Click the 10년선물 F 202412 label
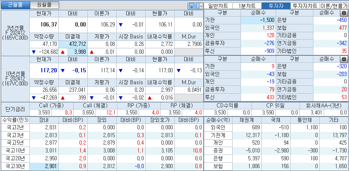This screenshot has width=349, height=171. pyautogui.click(x=15, y=78)
